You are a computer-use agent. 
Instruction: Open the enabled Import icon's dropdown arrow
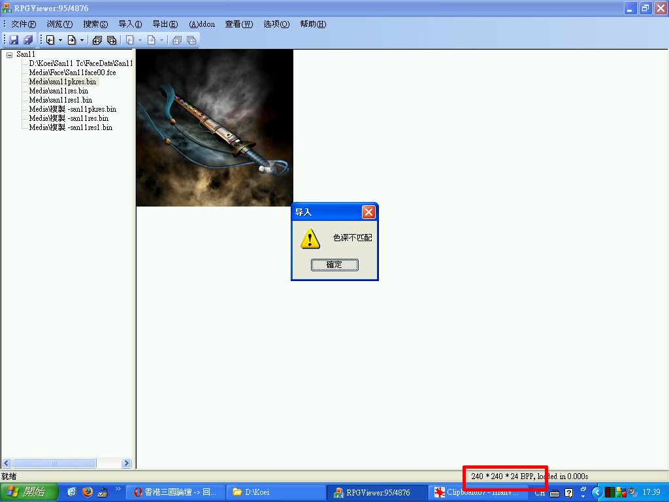point(60,41)
